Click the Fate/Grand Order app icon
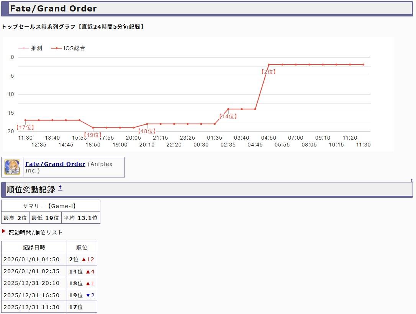 (12, 167)
